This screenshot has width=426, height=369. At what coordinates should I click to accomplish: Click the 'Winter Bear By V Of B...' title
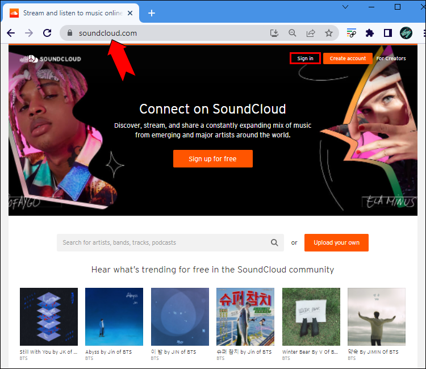point(310,352)
